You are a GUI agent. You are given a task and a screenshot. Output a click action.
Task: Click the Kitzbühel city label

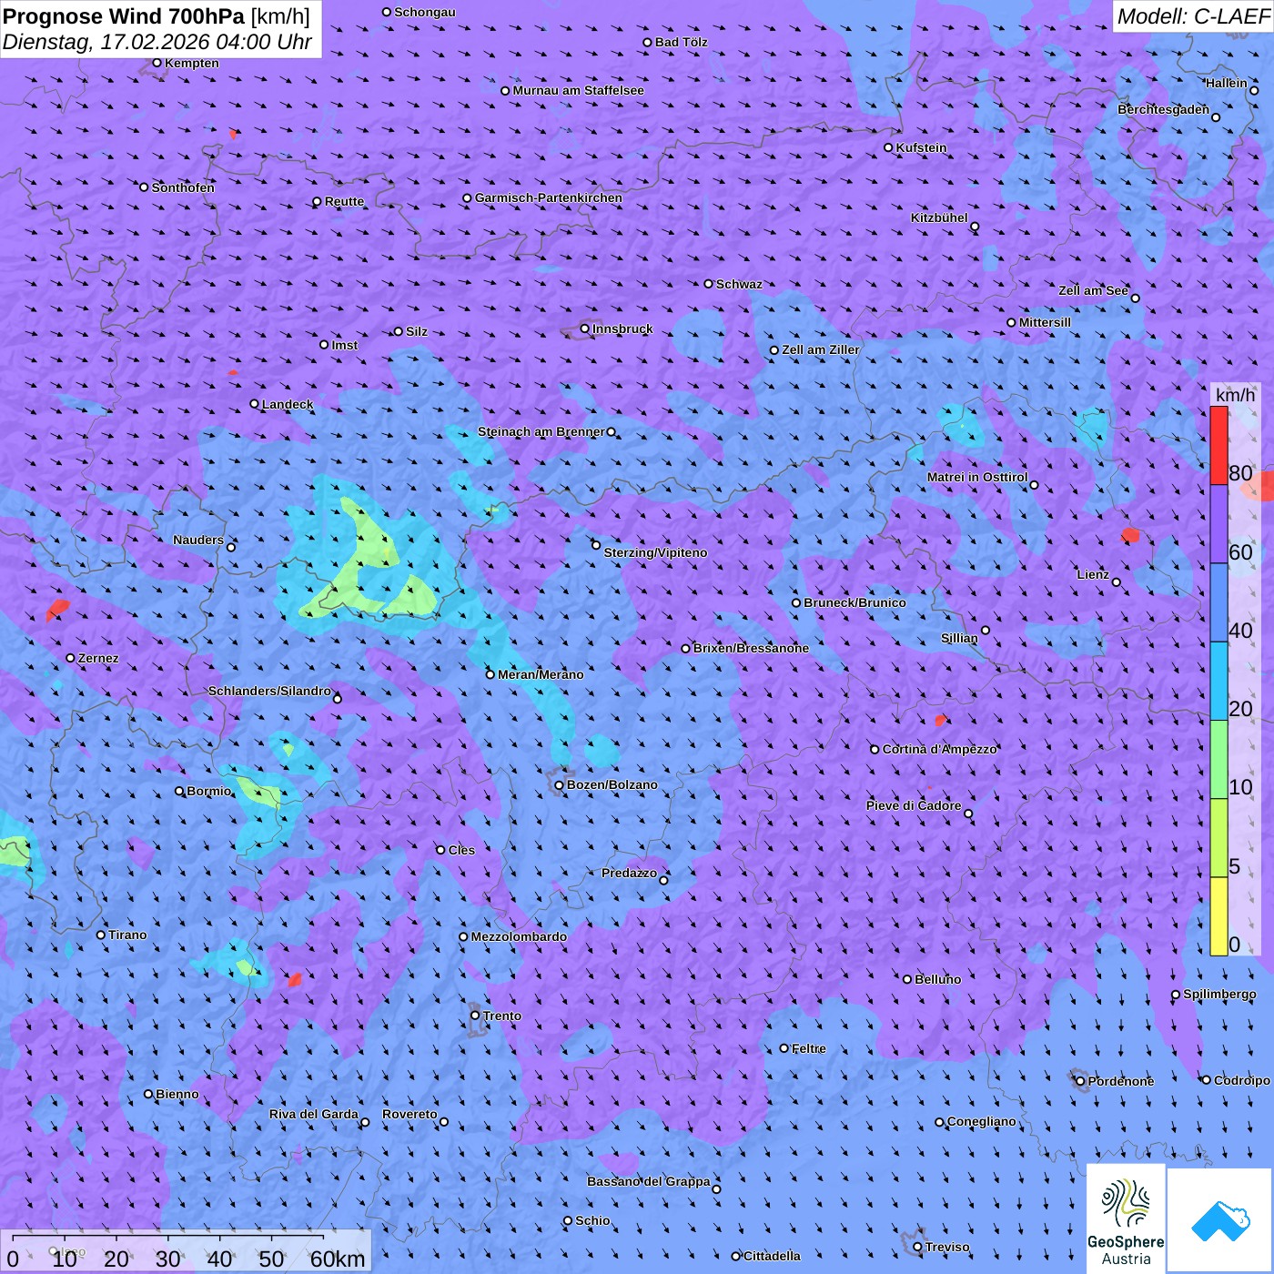(x=939, y=217)
